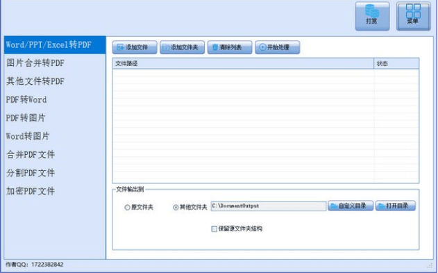
Task: Click the 打赏 donate button
Action: pos(372,16)
